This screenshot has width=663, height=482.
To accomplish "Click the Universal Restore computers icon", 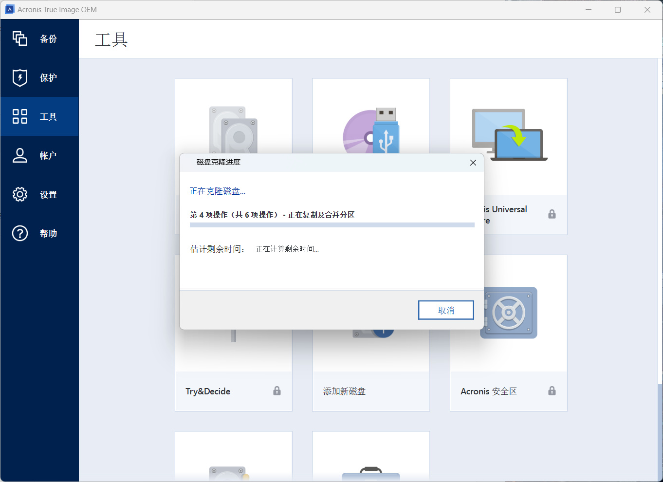I will click(x=510, y=135).
